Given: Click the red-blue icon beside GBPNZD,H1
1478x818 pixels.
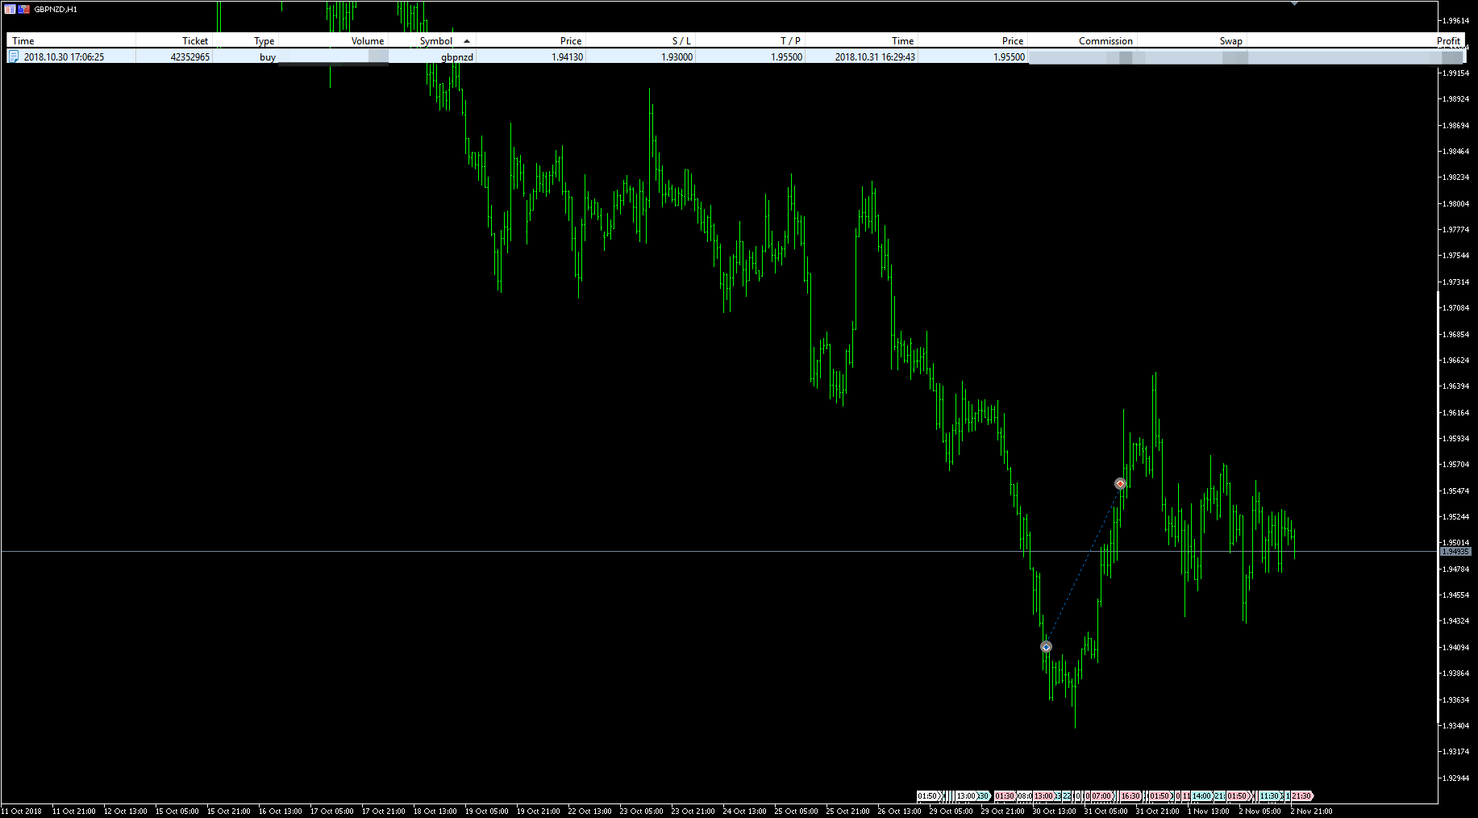Looking at the screenshot, I should 24,9.
